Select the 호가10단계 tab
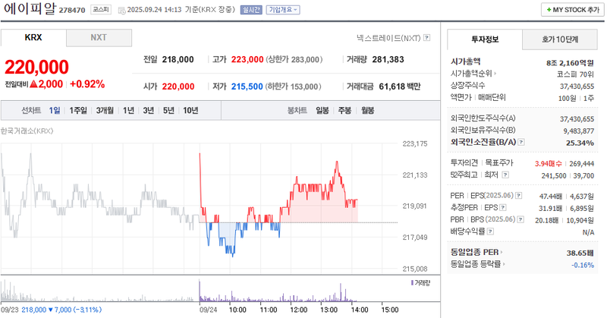This screenshot has width=607, height=318. 560,39
